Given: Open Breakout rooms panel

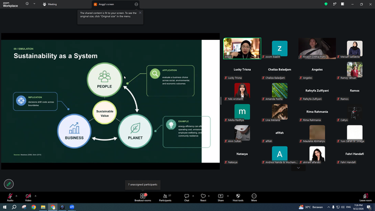Looking at the screenshot, I should coord(143,198).
